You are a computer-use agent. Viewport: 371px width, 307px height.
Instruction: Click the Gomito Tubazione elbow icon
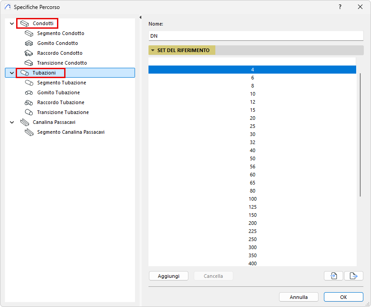29,93
